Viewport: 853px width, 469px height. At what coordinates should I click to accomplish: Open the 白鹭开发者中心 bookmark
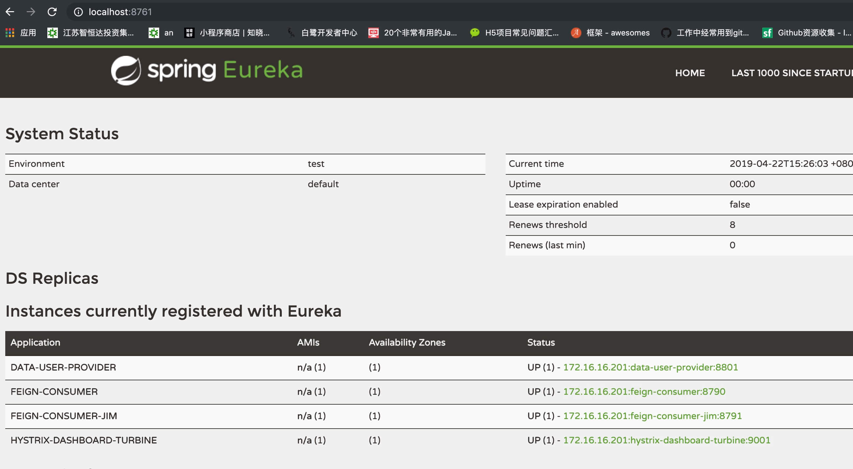pyautogui.click(x=322, y=33)
